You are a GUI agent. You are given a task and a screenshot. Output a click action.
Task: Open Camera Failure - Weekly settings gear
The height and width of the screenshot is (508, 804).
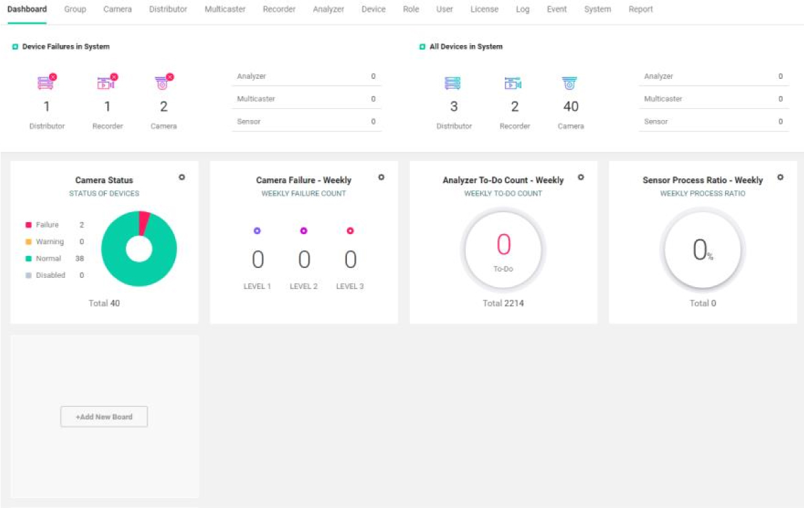pyautogui.click(x=381, y=177)
